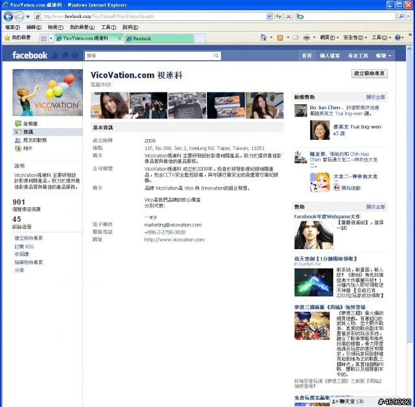Switch to the Facebook browser tab

click(159, 39)
